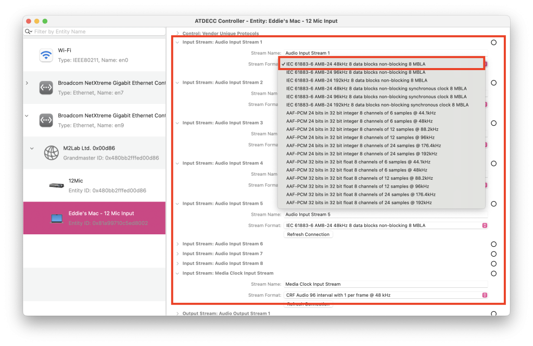This screenshot has width=533, height=346.
Task: Select the 12Mic device icon
Action: (56, 185)
